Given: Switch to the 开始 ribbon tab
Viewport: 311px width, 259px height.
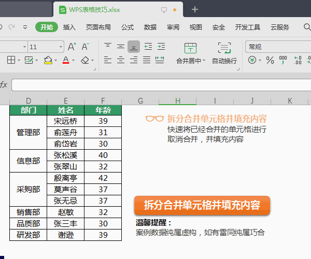Looking at the screenshot, I should pyautogui.click(x=47, y=27).
